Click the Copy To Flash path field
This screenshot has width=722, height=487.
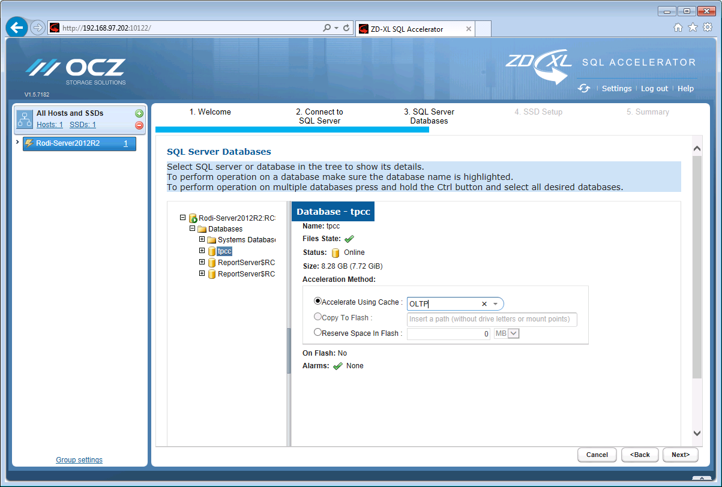[492, 319]
